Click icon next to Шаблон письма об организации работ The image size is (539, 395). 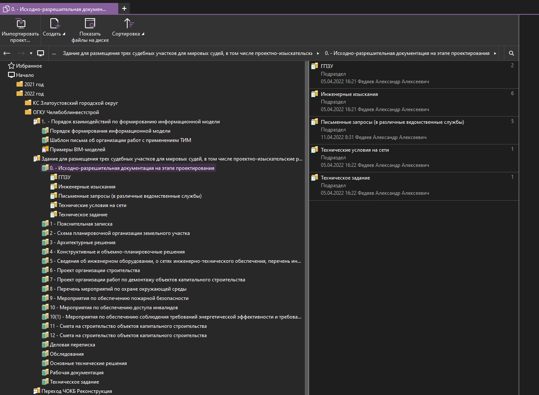point(45,140)
